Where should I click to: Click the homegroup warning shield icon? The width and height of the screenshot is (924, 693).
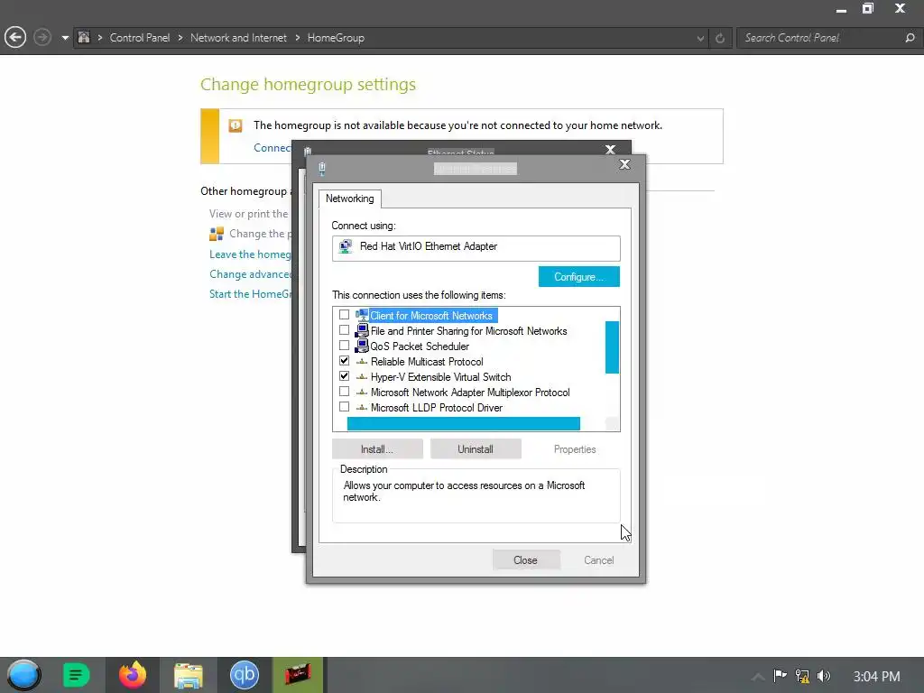pyautogui.click(x=236, y=125)
